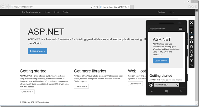
Task: Click ASP.NET jumbotron heading on desktop
Action: pos(46,32)
